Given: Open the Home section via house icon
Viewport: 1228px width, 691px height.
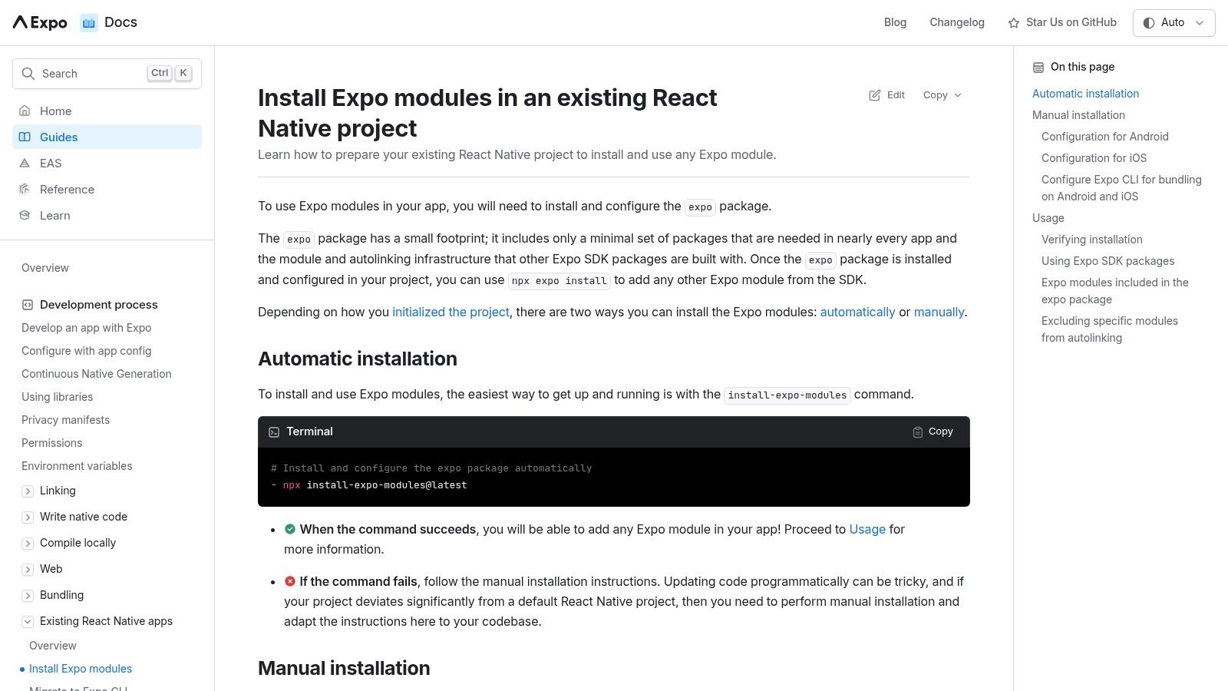Looking at the screenshot, I should (x=25, y=111).
